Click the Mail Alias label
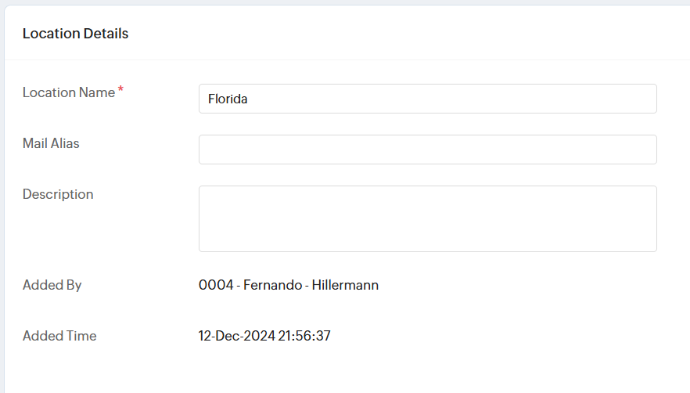Viewport: 690px width, 393px height. click(51, 143)
